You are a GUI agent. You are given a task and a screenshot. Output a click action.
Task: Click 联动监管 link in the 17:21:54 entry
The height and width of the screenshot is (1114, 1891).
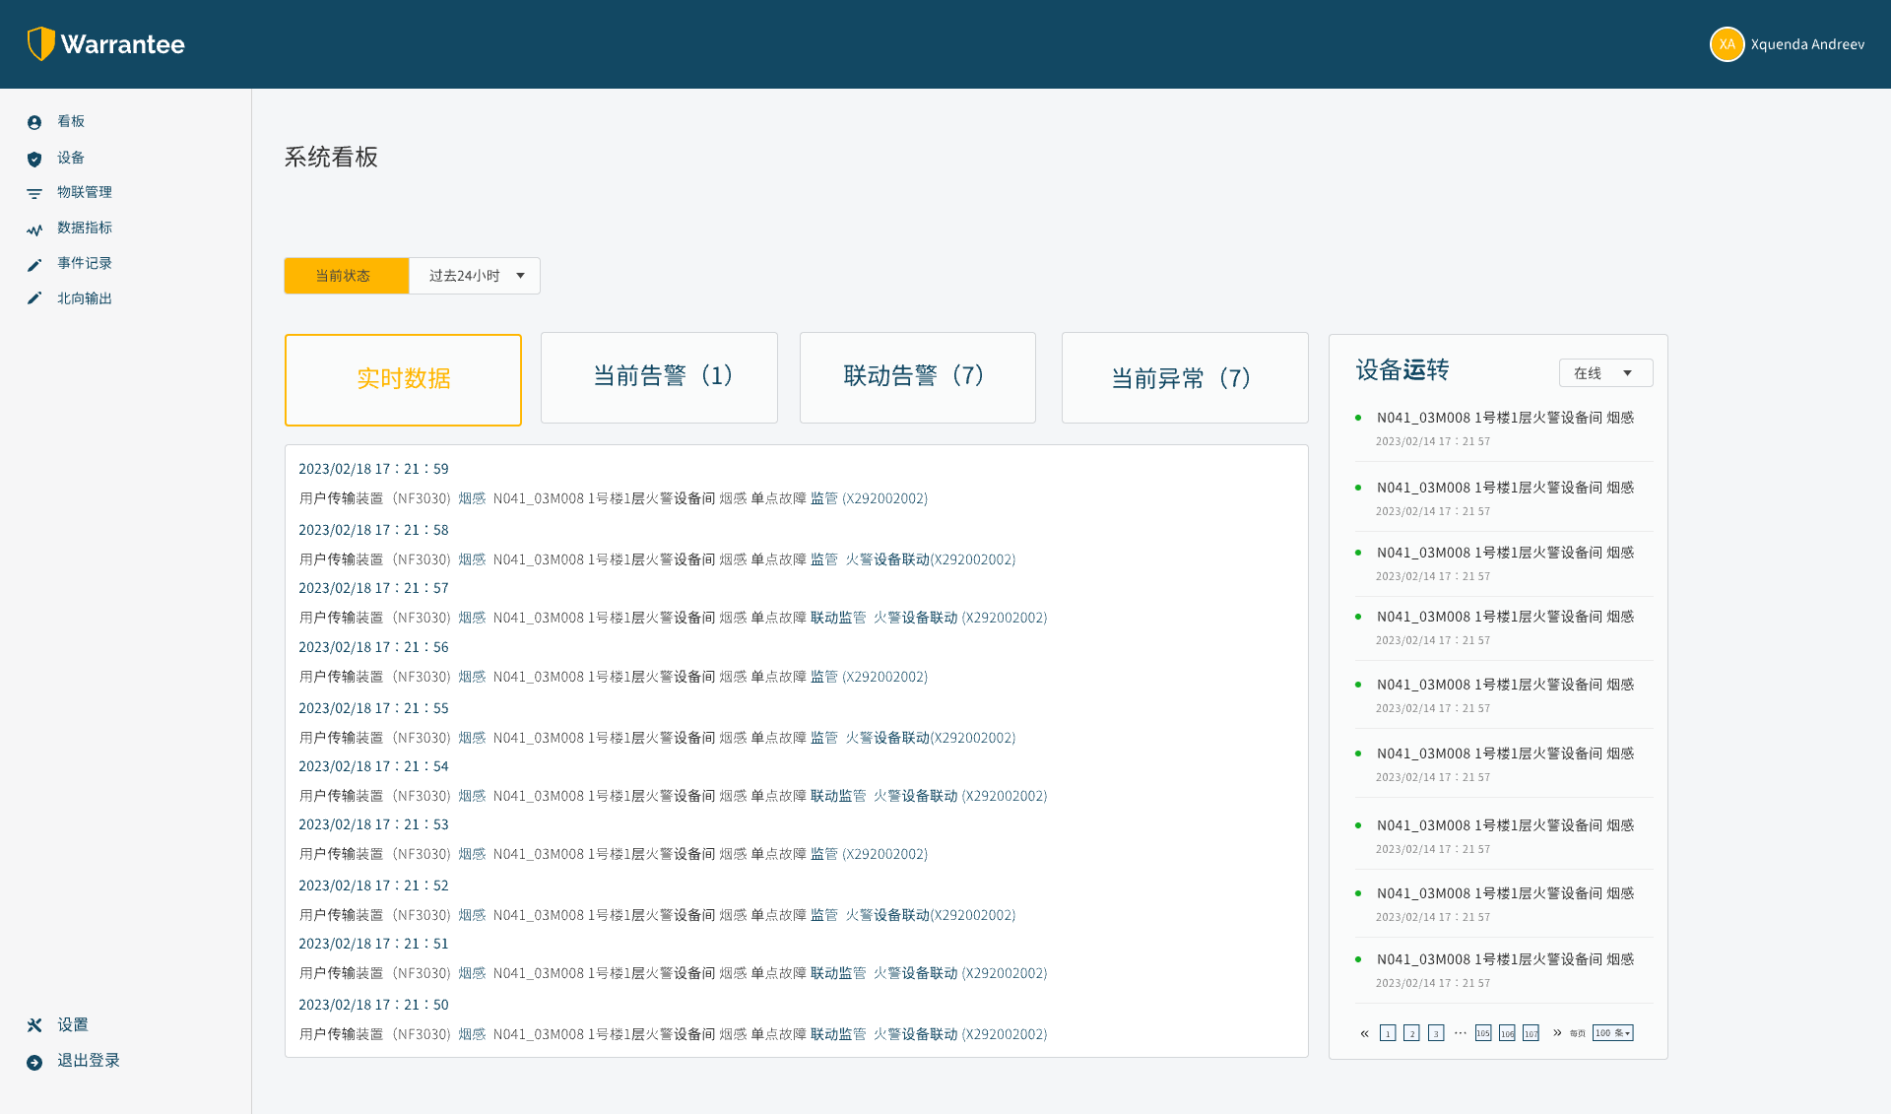point(838,796)
